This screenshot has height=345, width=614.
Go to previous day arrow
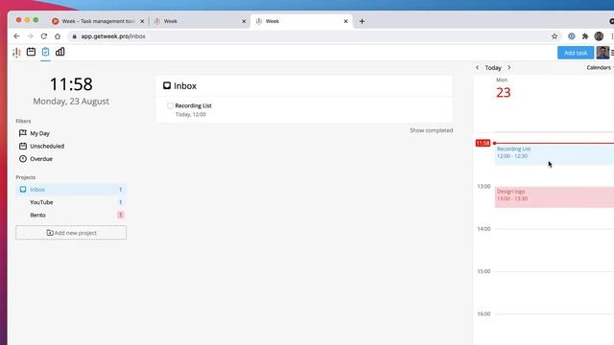click(477, 68)
